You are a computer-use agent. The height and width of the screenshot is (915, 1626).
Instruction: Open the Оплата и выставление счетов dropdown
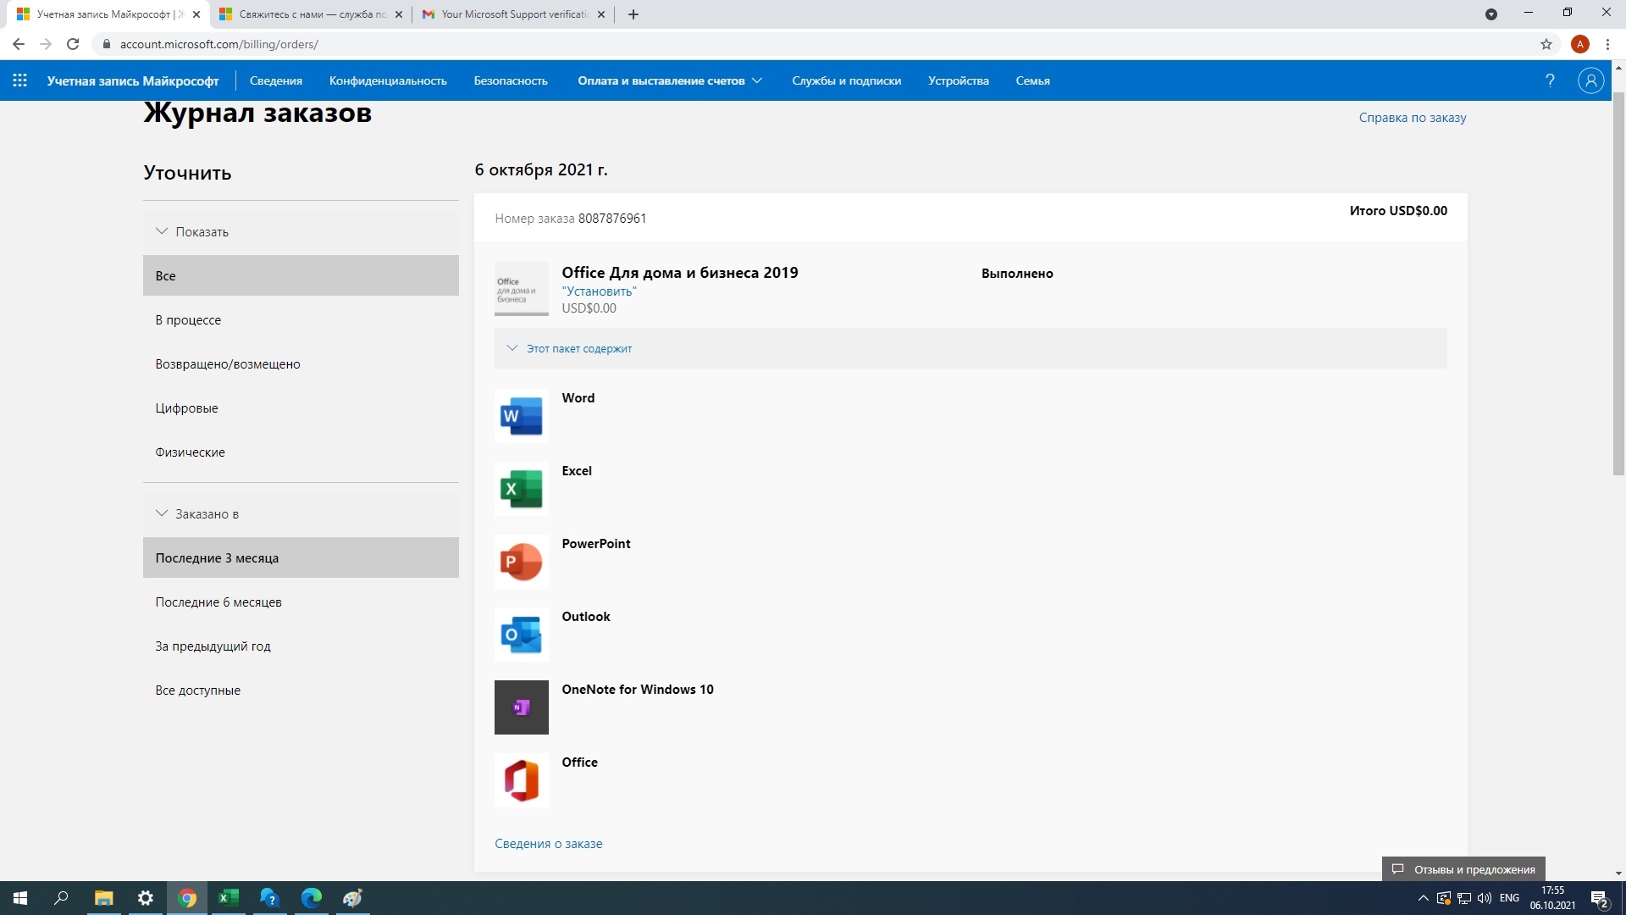click(x=670, y=80)
